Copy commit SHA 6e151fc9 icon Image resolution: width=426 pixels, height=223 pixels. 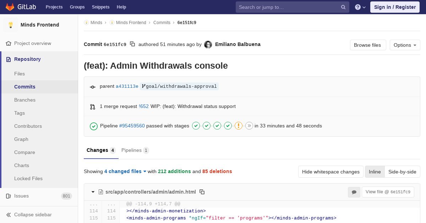pyautogui.click(x=132, y=44)
